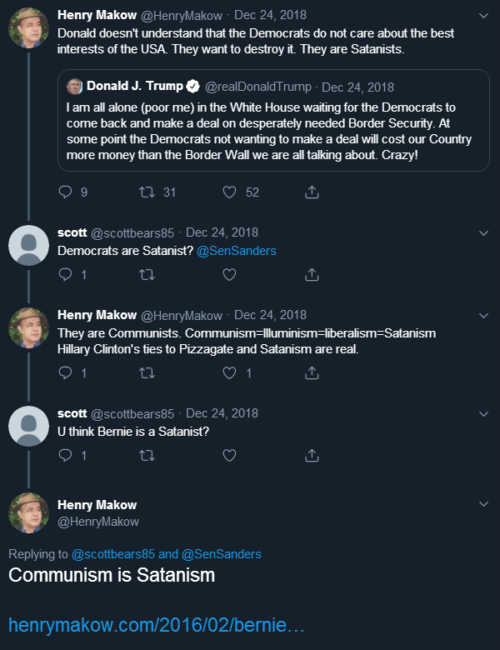This screenshot has width=500, height=650.
Task: Click scott's default profile avatar
Action: point(28,245)
